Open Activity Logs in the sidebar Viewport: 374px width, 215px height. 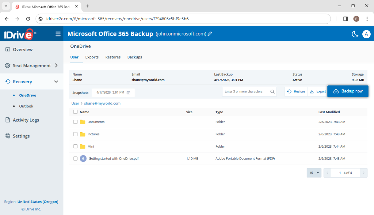click(x=25, y=120)
